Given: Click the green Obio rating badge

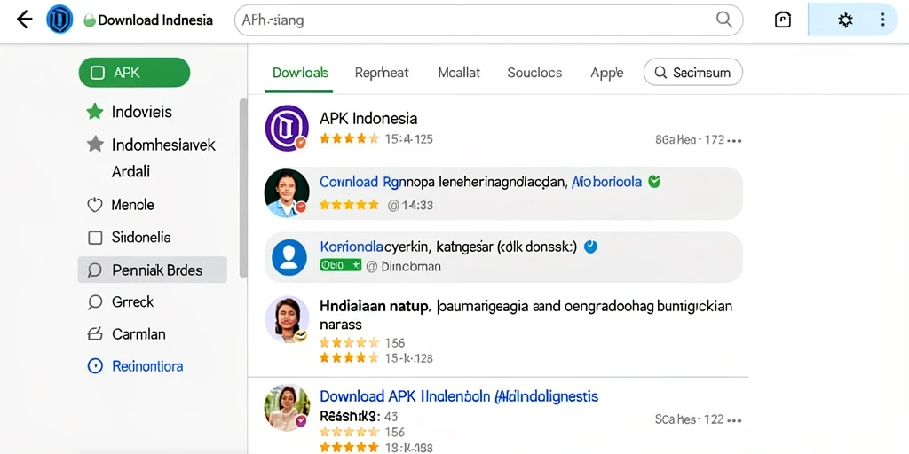Looking at the screenshot, I should point(340,265).
